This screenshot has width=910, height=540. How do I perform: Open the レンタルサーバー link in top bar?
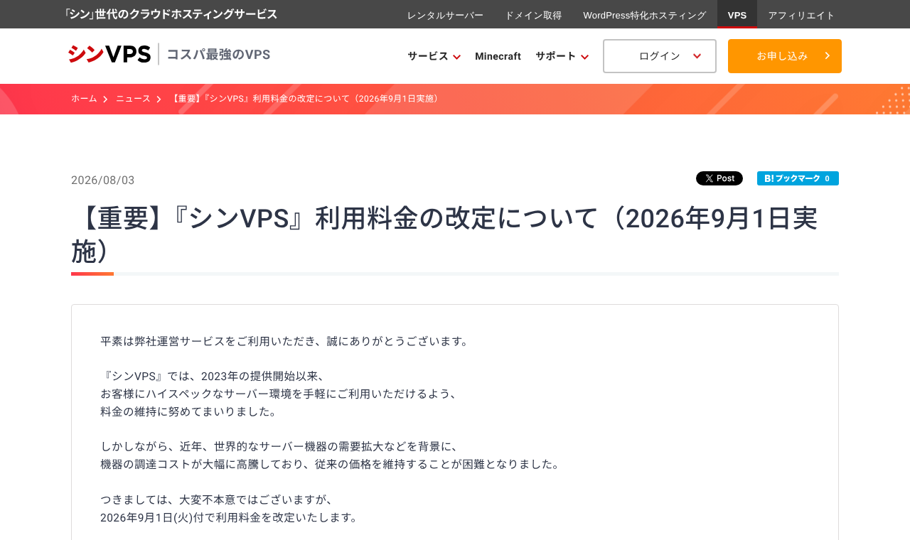point(445,15)
